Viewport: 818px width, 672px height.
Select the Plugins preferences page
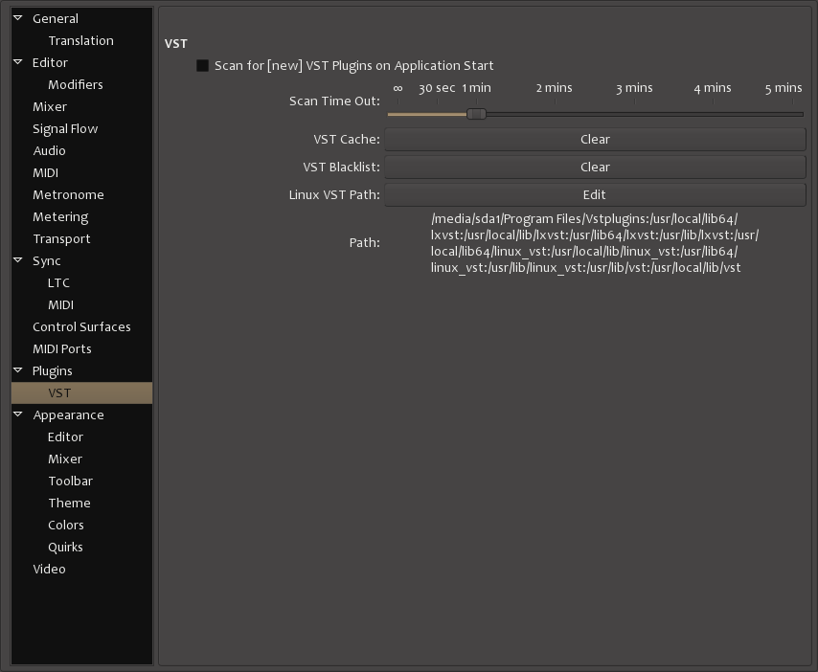point(52,371)
